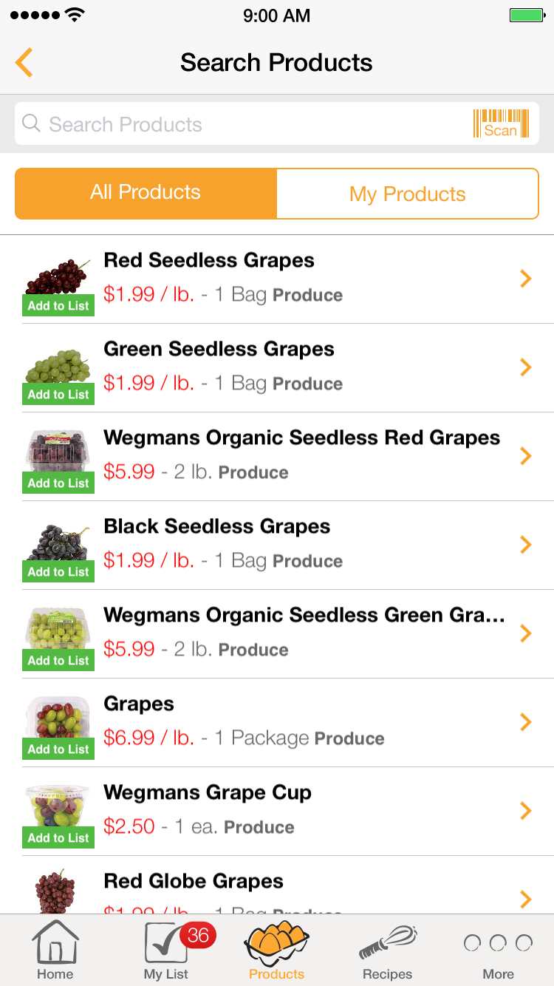Switch to All Products segment
Viewport: 554px width, 986px height.
tap(146, 193)
